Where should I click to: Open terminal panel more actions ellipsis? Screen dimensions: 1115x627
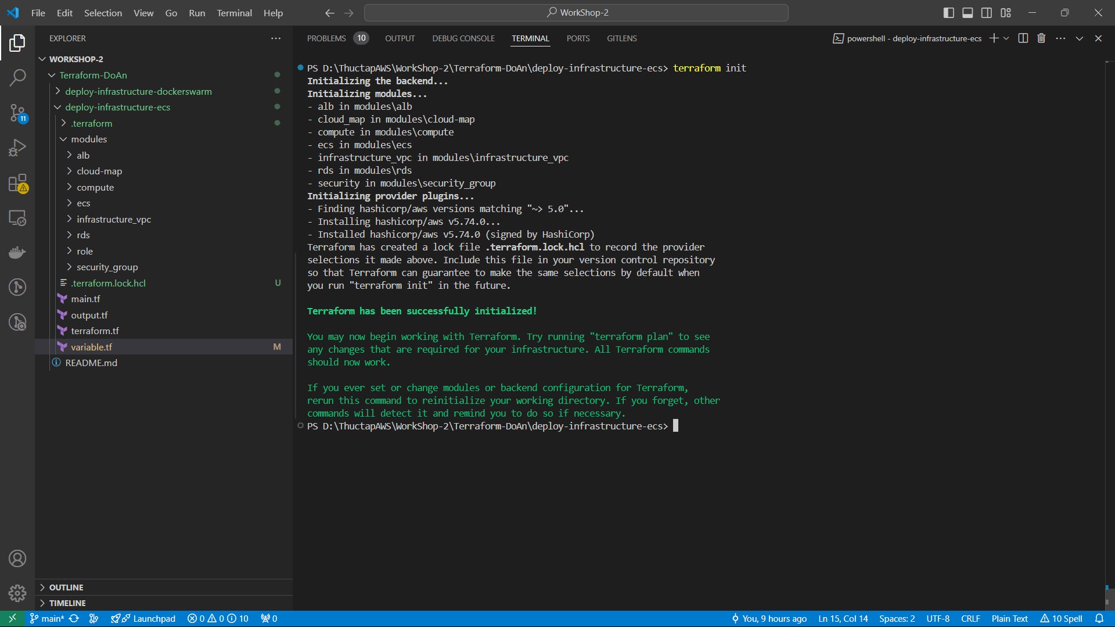pos(1060,38)
